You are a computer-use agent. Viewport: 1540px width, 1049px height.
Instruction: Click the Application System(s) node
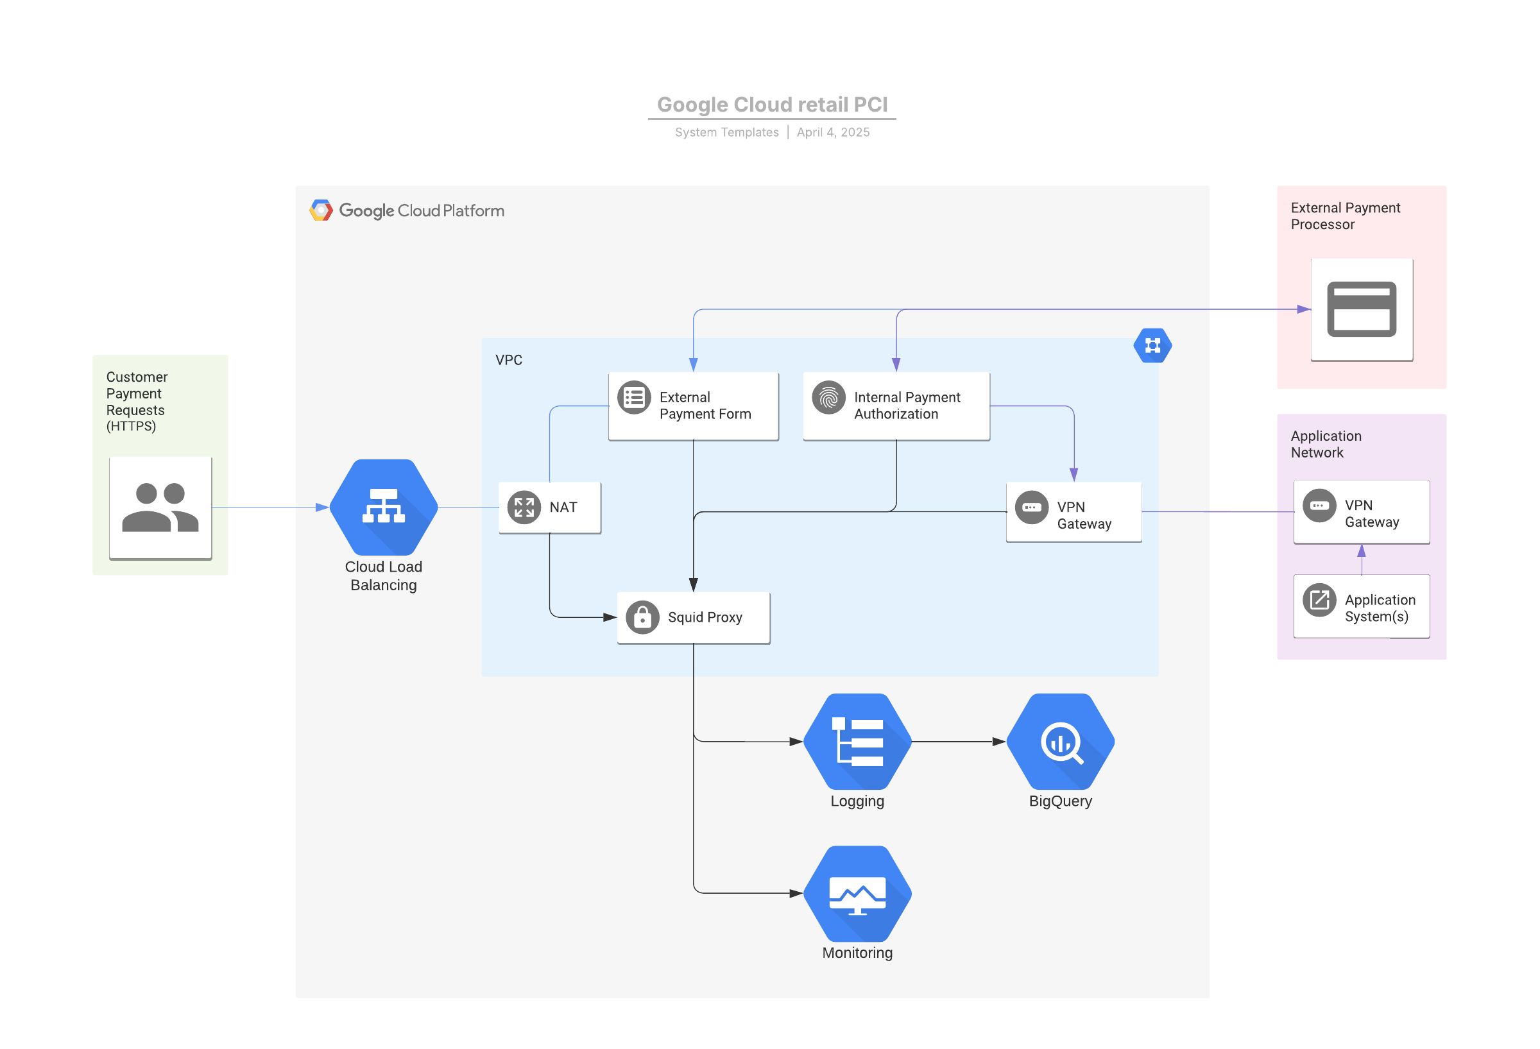click(1360, 606)
